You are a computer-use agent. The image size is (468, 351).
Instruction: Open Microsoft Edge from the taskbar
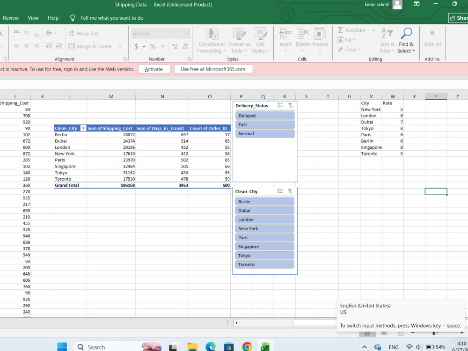tap(211, 346)
